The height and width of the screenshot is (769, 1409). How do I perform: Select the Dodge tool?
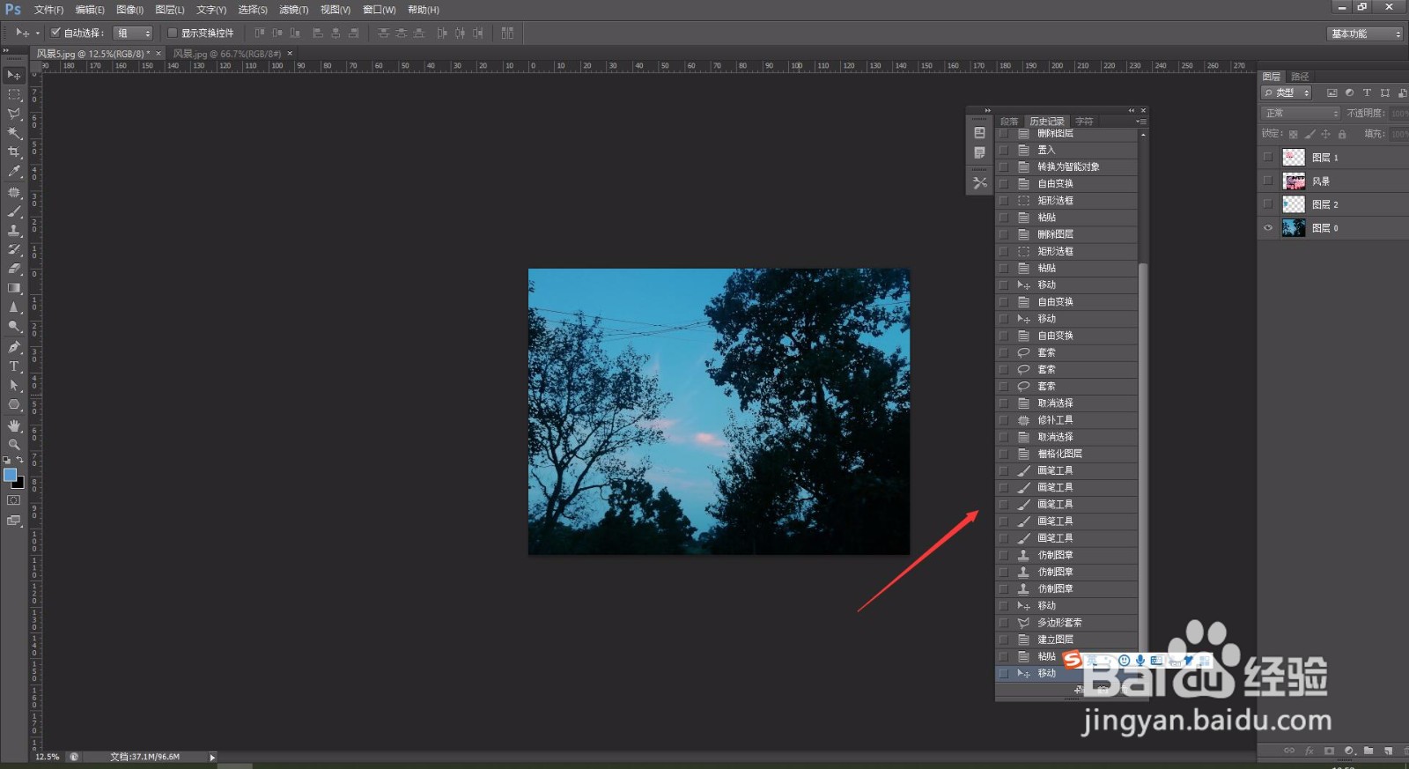[x=14, y=327]
